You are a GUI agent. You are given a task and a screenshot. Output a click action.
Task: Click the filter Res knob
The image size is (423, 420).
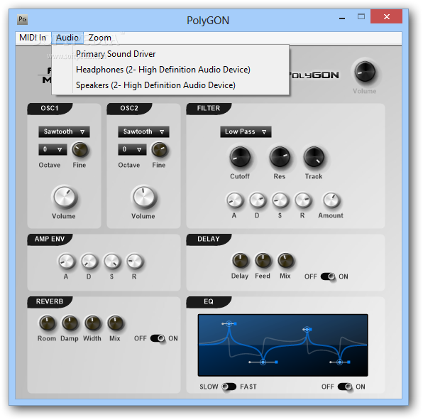pyautogui.click(x=280, y=157)
